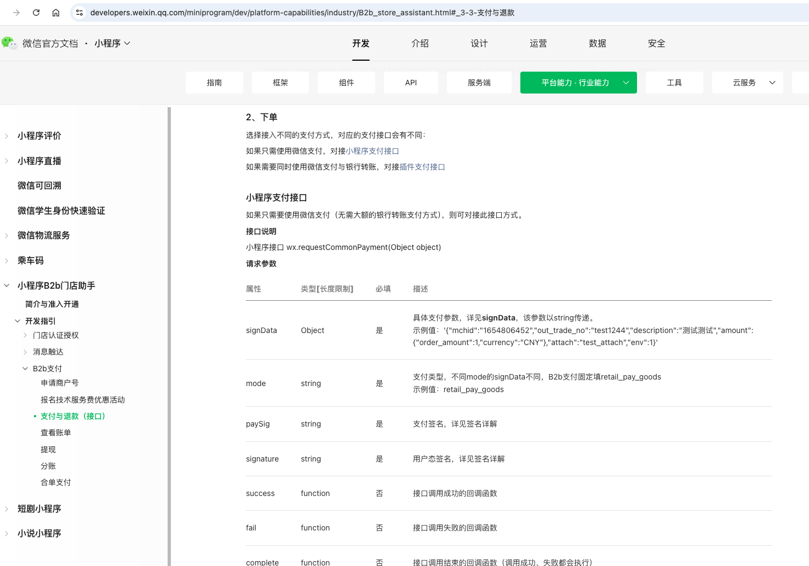Click the 类型[长度限制] column header

327,289
